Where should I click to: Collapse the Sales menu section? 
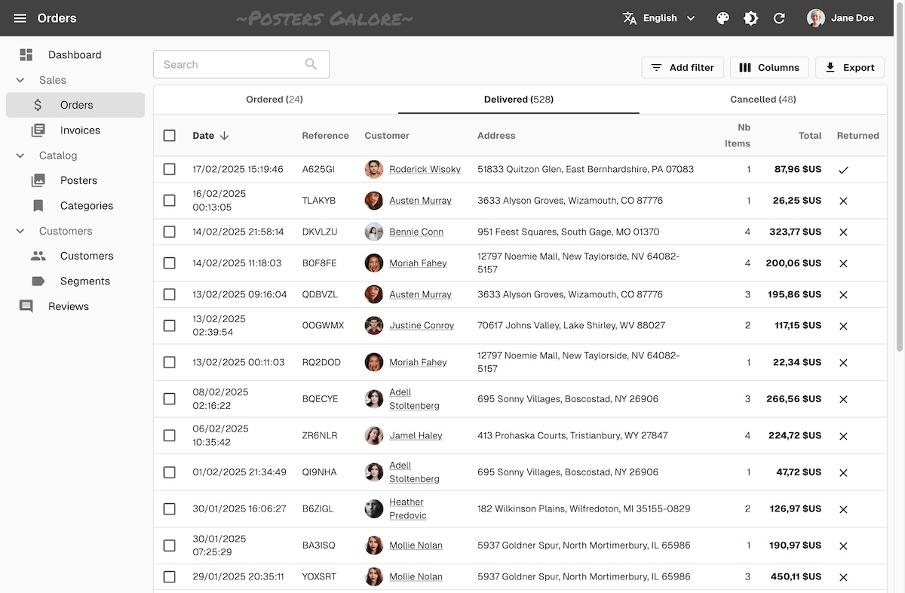pyautogui.click(x=20, y=80)
